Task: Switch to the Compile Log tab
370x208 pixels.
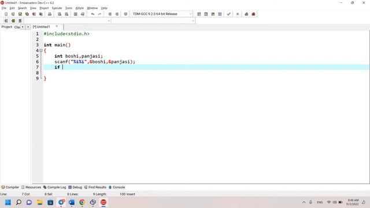Action: (x=54, y=187)
